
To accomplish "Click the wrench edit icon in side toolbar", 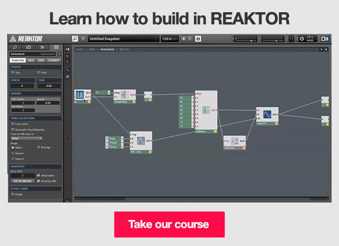I will tap(67, 70).
